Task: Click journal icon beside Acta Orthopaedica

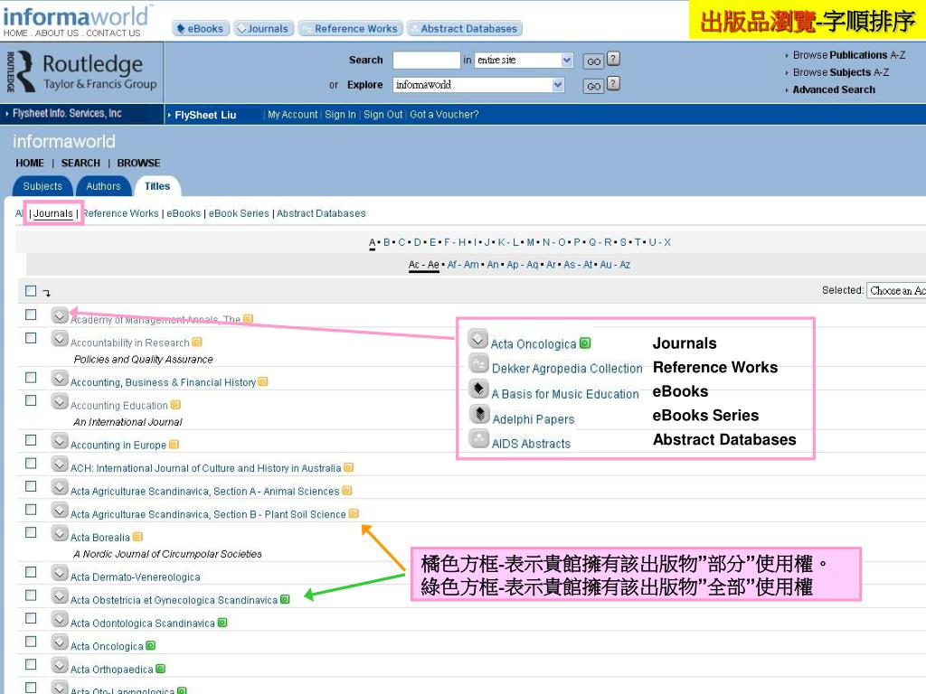Action: 60,664
